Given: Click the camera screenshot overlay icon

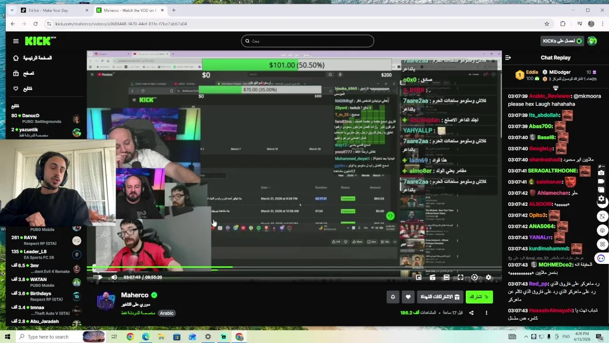Looking at the screenshot, I should pos(601,173).
